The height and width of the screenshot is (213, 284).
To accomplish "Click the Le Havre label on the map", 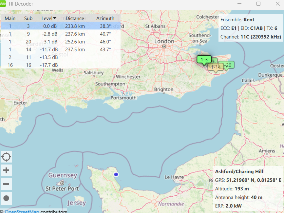I will point(174,177).
